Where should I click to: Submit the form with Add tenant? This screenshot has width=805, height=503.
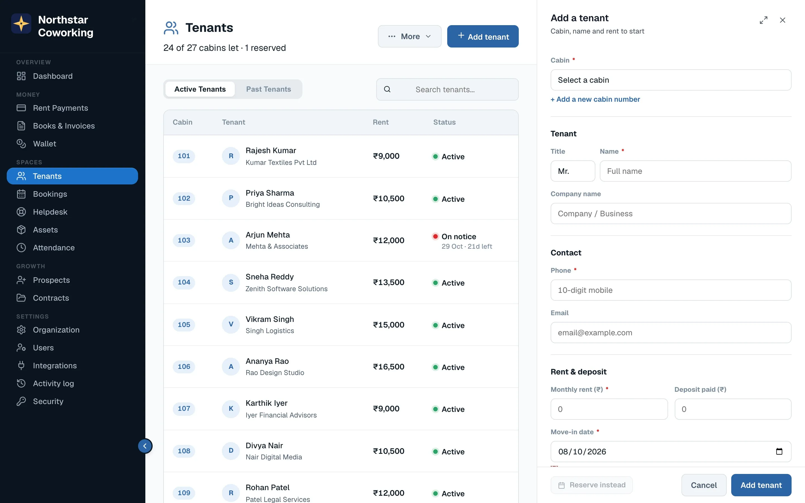pyautogui.click(x=761, y=485)
